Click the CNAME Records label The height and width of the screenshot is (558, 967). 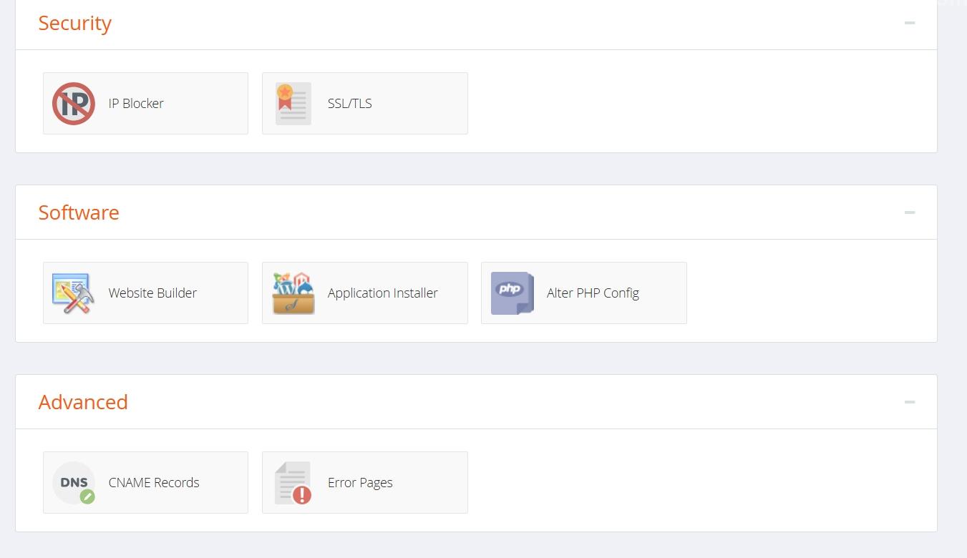coord(154,482)
